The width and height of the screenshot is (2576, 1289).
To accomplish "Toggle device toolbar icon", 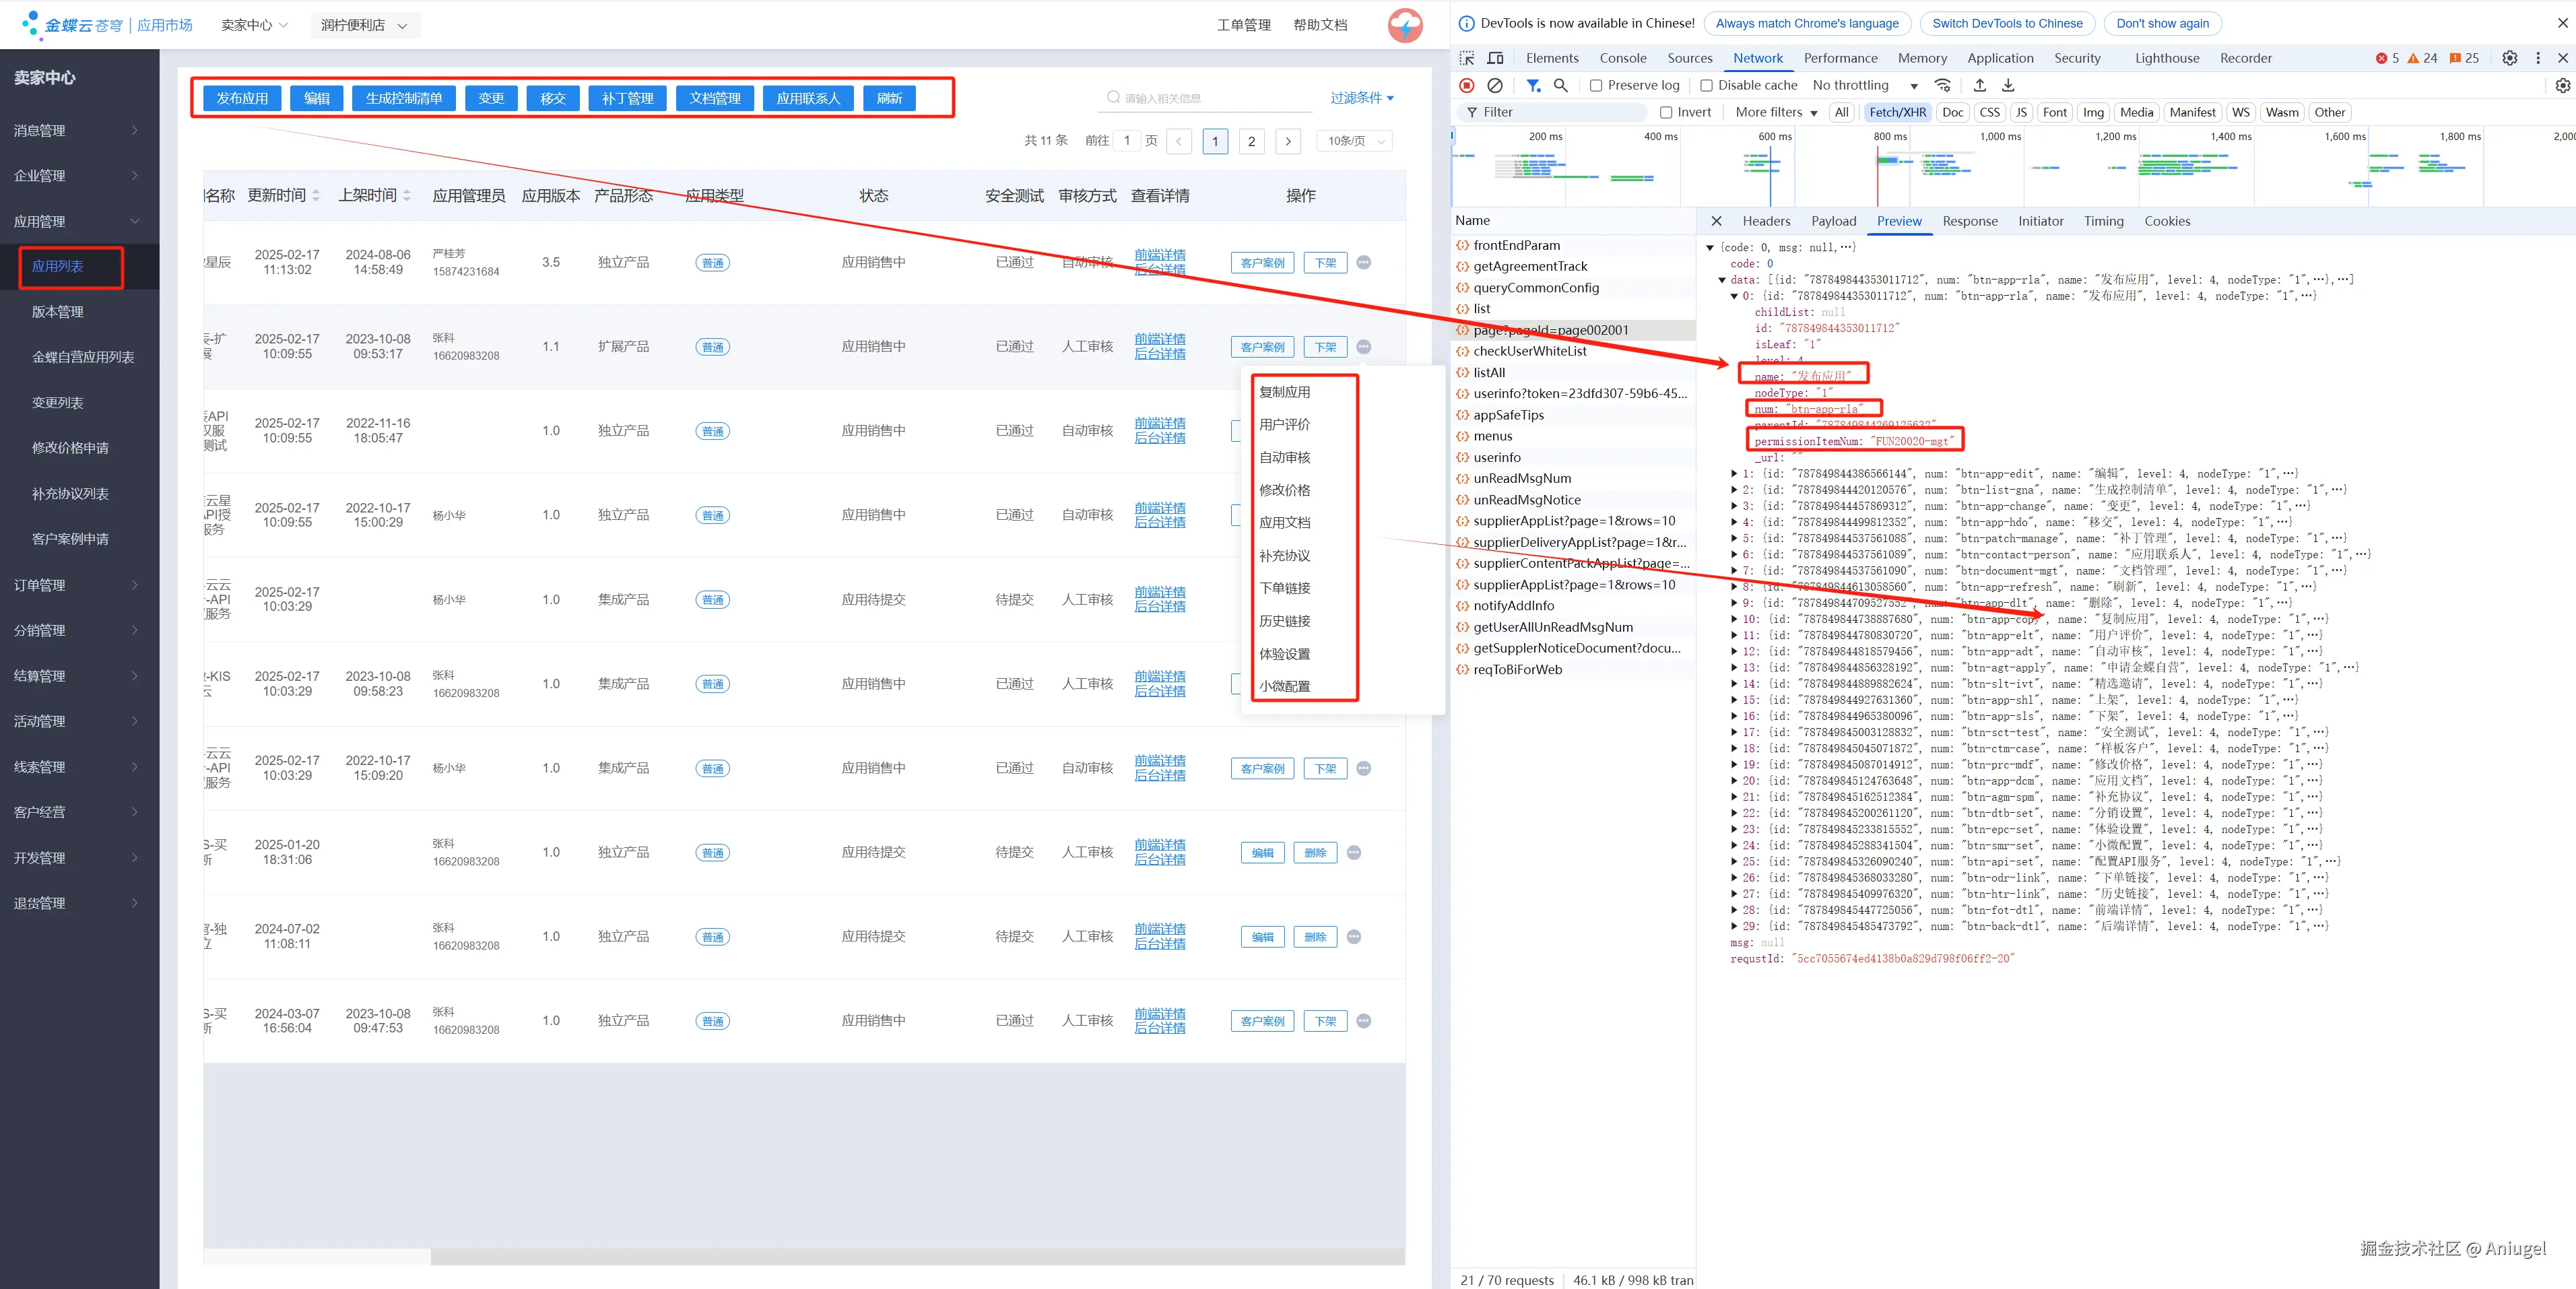I will pos(1495,58).
